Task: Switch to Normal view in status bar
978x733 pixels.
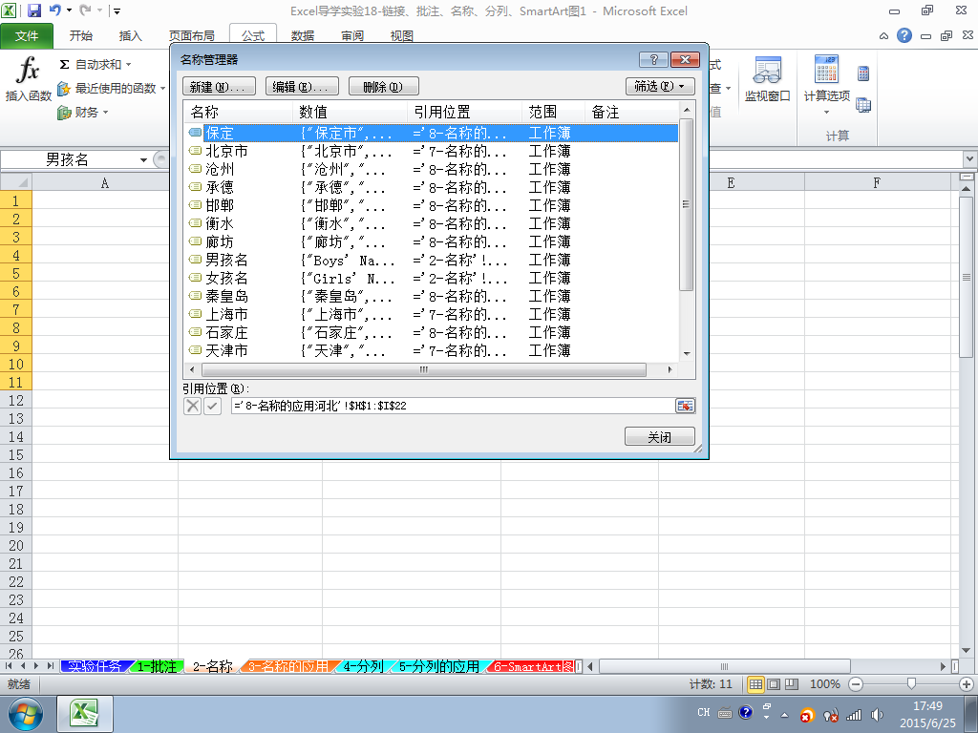Action: pos(755,684)
